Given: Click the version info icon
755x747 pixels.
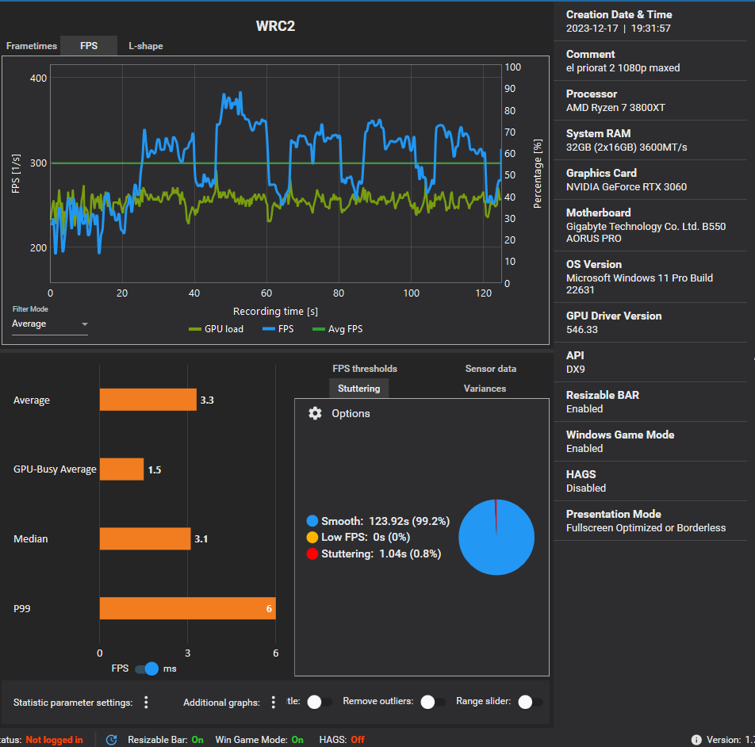Looking at the screenshot, I should (696, 740).
